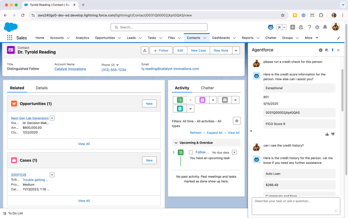Open the App Launcher grid icon
The image size is (348, 218).
[10, 38]
